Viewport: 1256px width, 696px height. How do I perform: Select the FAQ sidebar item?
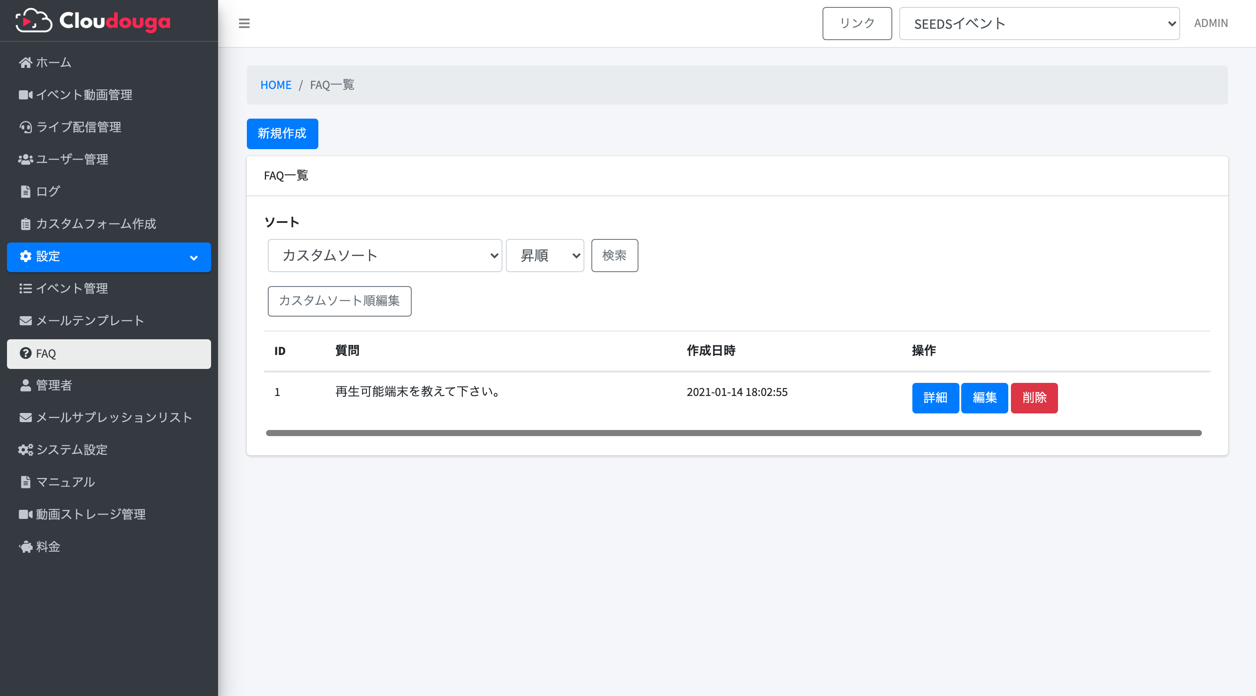pyautogui.click(x=109, y=354)
